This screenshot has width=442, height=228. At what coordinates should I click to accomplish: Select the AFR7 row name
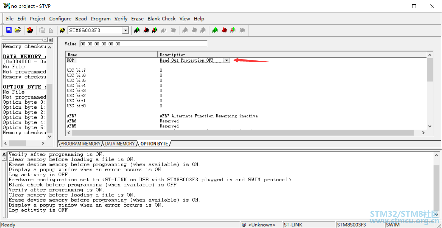71,116
